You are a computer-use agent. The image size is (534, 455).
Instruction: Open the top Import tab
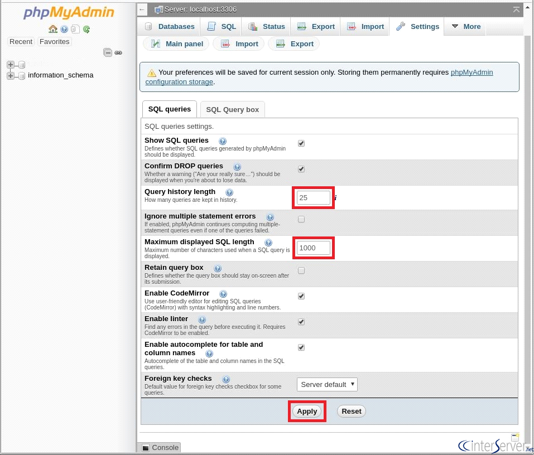(365, 27)
